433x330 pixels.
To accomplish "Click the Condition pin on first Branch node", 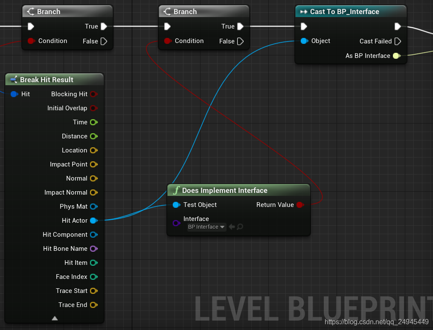I will click(31, 41).
